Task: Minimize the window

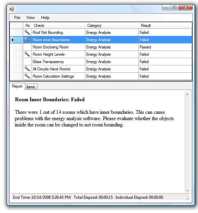Action: [x=166, y=8]
